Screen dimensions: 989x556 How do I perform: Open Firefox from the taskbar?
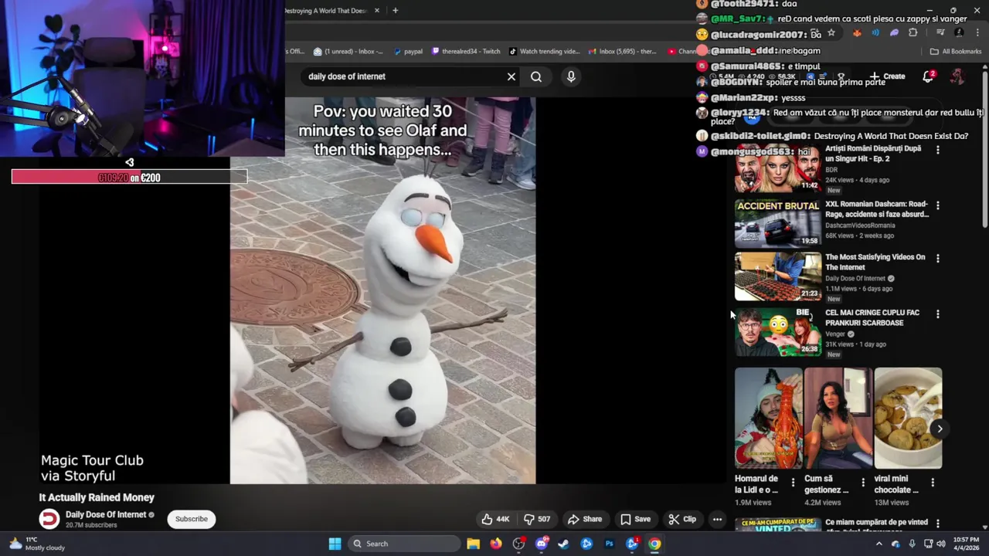point(496,544)
